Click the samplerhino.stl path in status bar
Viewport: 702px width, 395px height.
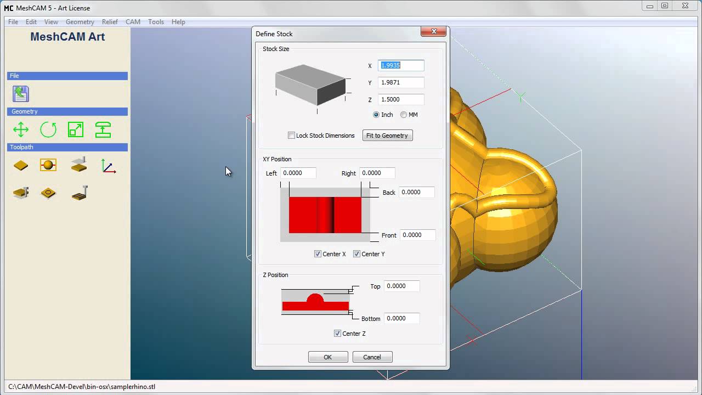coord(82,387)
